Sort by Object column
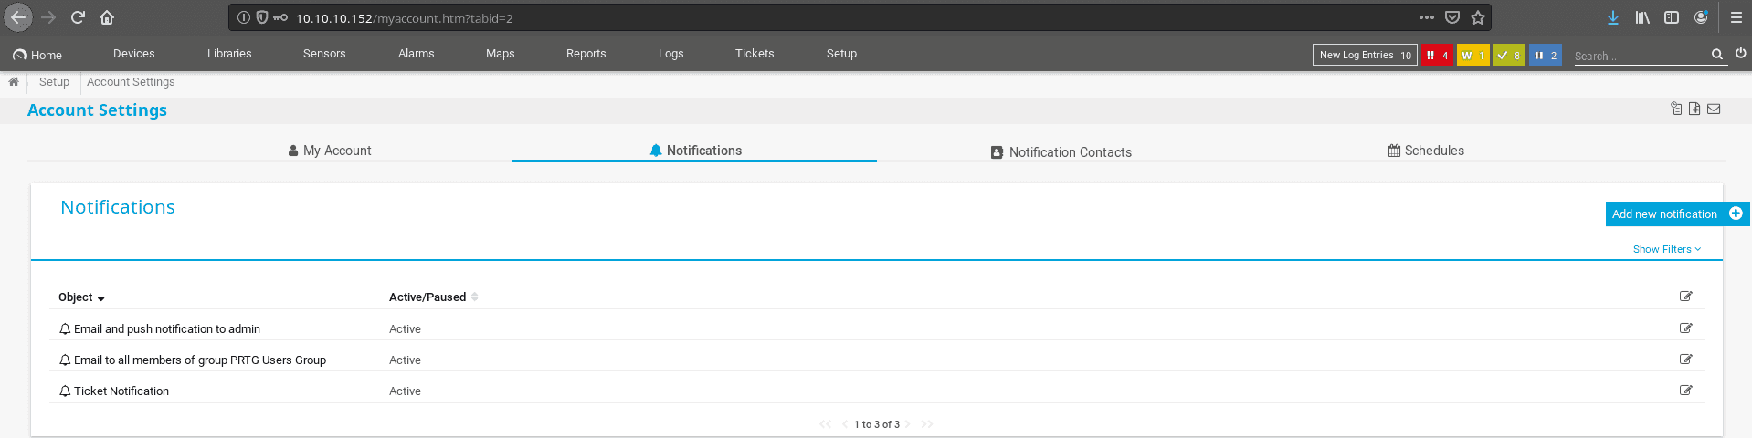This screenshot has height=438, width=1752. (x=81, y=297)
